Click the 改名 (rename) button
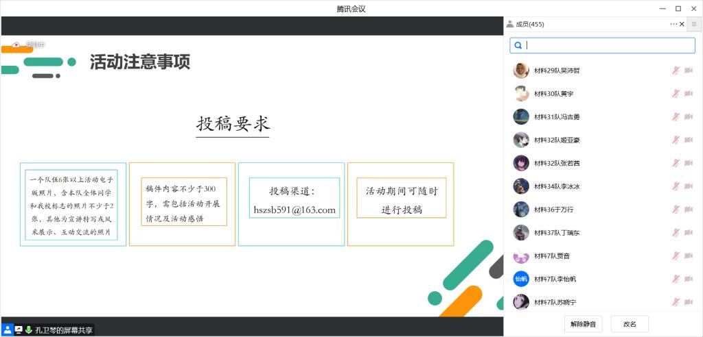Image resolution: width=703 pixels, height=337 pixels. [x=630, y=324]
